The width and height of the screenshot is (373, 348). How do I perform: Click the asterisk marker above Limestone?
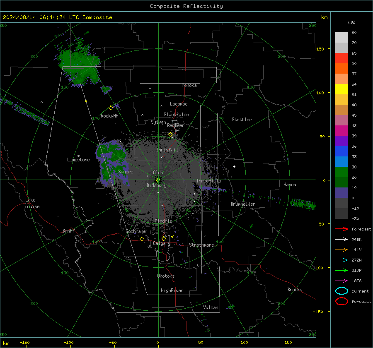pos(78,156)
